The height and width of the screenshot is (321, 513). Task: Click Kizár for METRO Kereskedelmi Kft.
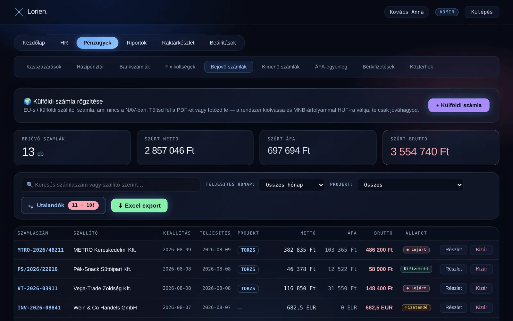tap(482, 250)
